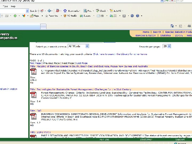Viewport: 192px width, 144px height.
Task: Open the Find toolbar item
Action: coord(88,11)
